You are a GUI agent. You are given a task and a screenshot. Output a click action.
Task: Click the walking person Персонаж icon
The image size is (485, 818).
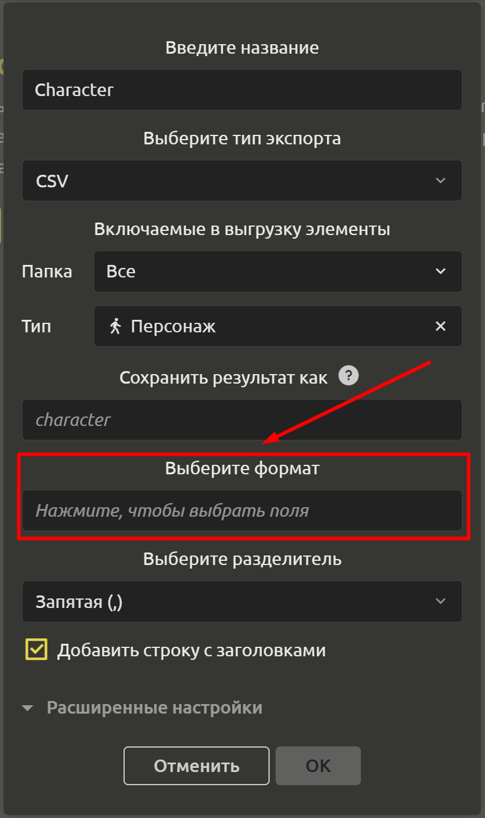tap(115, 326)
